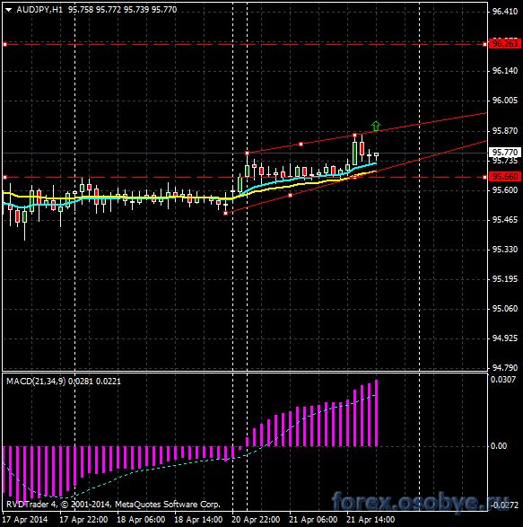Click left handle of 96.263 horizontal line
Screen dimensions: 523x527
[4, 44]
